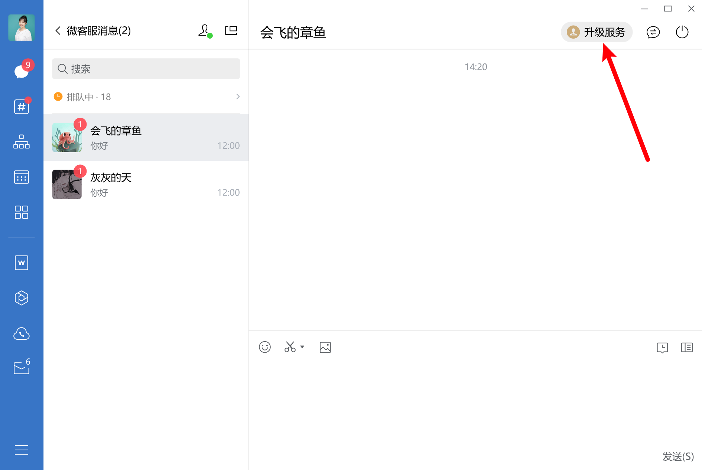This screenshot has width=702, height=470.
Task: Expand the queue list 排队中 · 18
Action: tap(146, 97)
